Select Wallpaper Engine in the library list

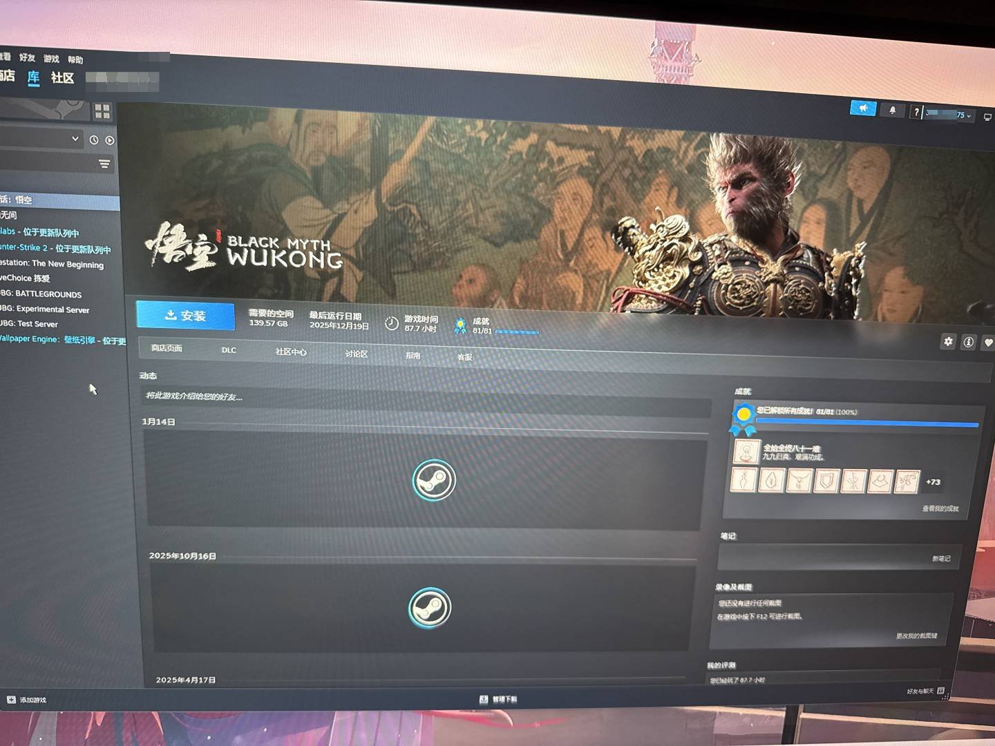click(x=63, y=339)
